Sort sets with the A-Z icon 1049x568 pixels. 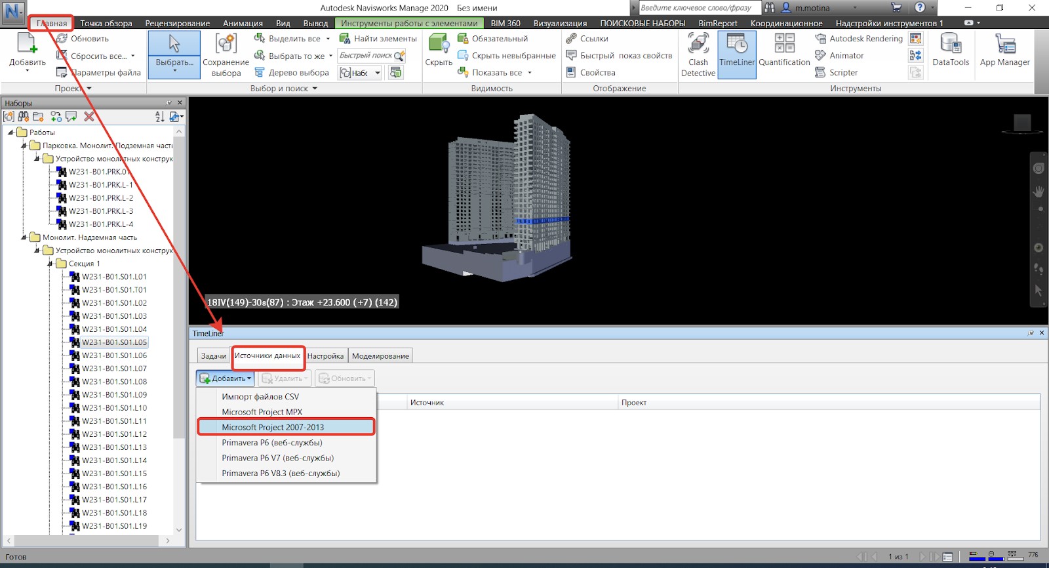pos(159,117)
